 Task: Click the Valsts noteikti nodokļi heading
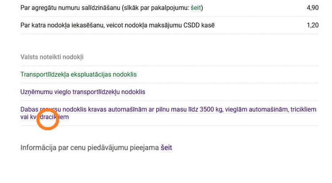pyautogui.click(x=52, y=57)
